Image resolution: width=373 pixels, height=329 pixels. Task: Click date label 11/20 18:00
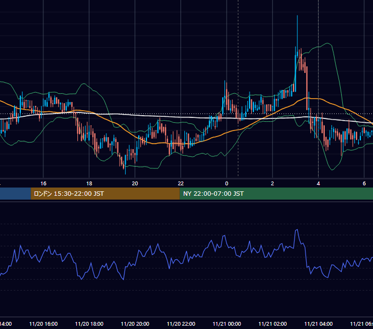(x=89, y=324)
